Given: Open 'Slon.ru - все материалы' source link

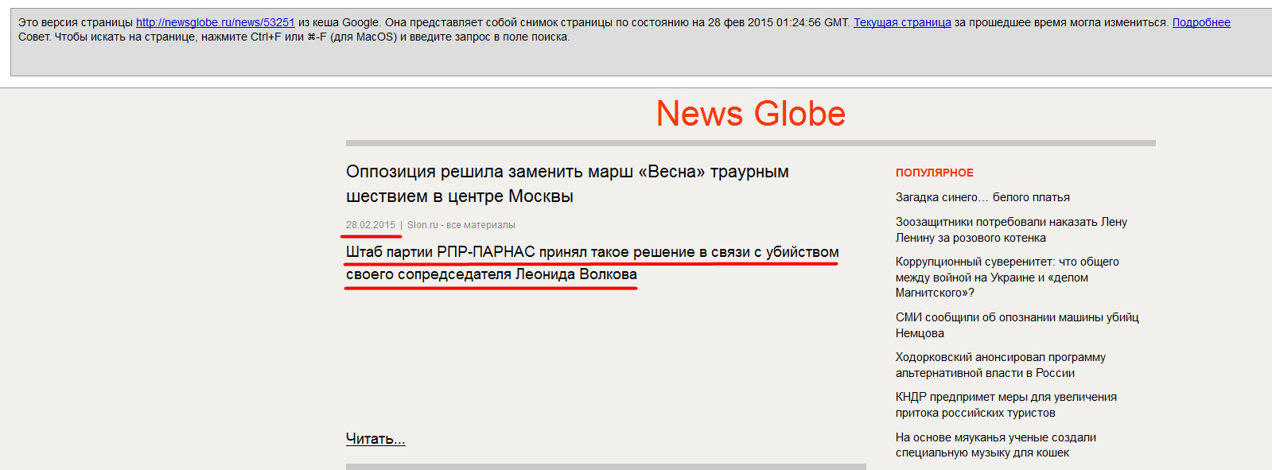Looking at the screenshot, I should pyautogui.click(x=461, y=225).
